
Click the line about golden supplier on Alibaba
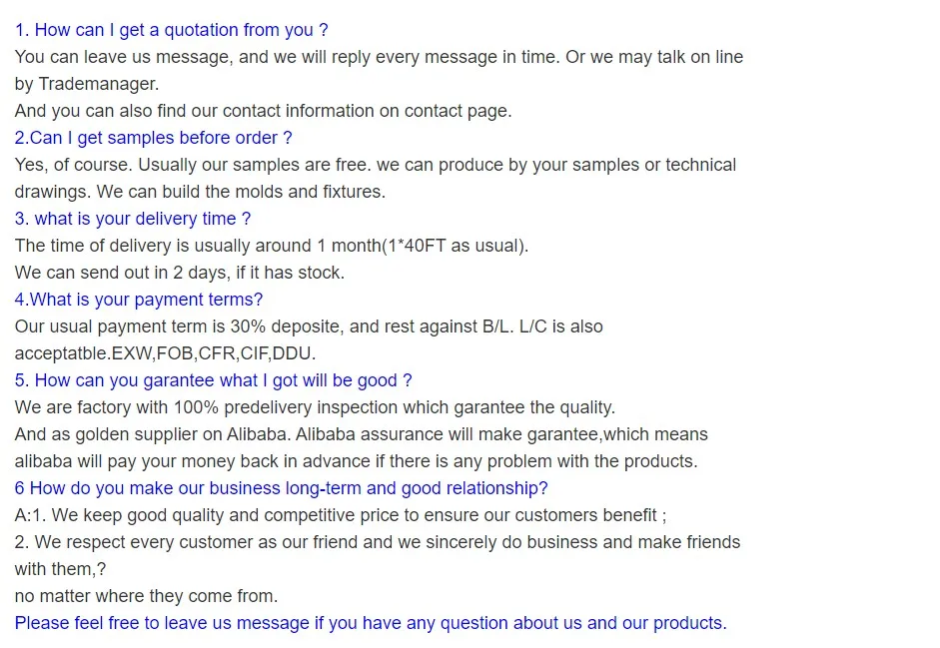coord(361,434)
